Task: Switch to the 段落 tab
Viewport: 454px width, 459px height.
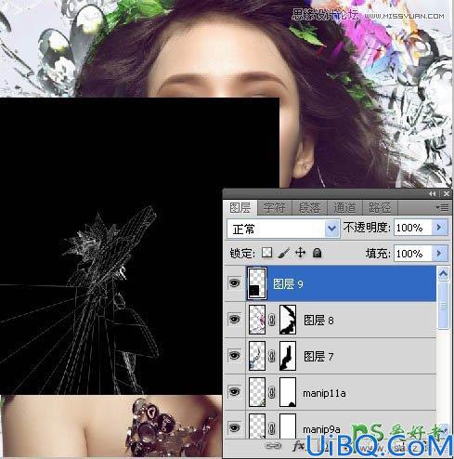Action: coord(309,207)
